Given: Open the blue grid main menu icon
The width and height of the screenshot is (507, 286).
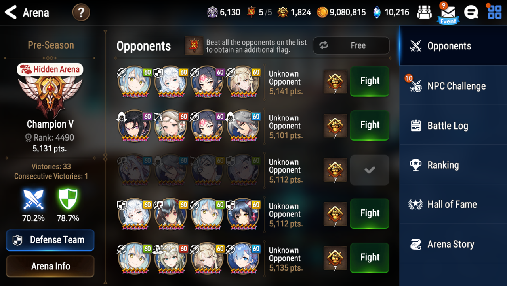Looking at the screenshot, I should tap(494, 12).
